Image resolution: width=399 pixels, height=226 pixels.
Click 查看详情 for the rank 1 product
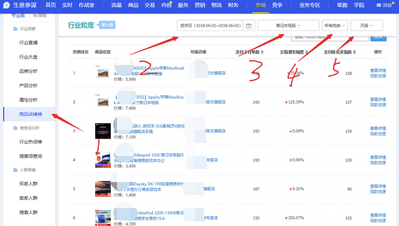pos(378,70)
